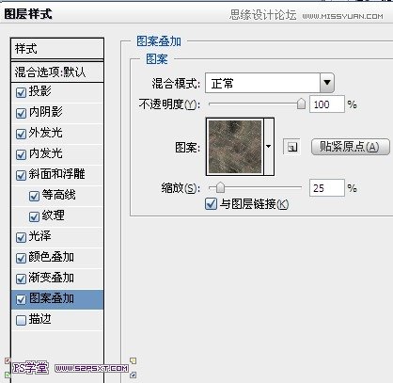Toggle the 等高线 contour checkbox
Image resolution: width=393 pixels, height=383 pixels.
pos(34,196)
